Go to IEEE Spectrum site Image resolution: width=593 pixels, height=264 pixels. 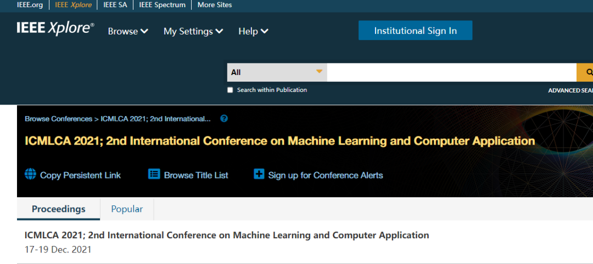(162, 5)
